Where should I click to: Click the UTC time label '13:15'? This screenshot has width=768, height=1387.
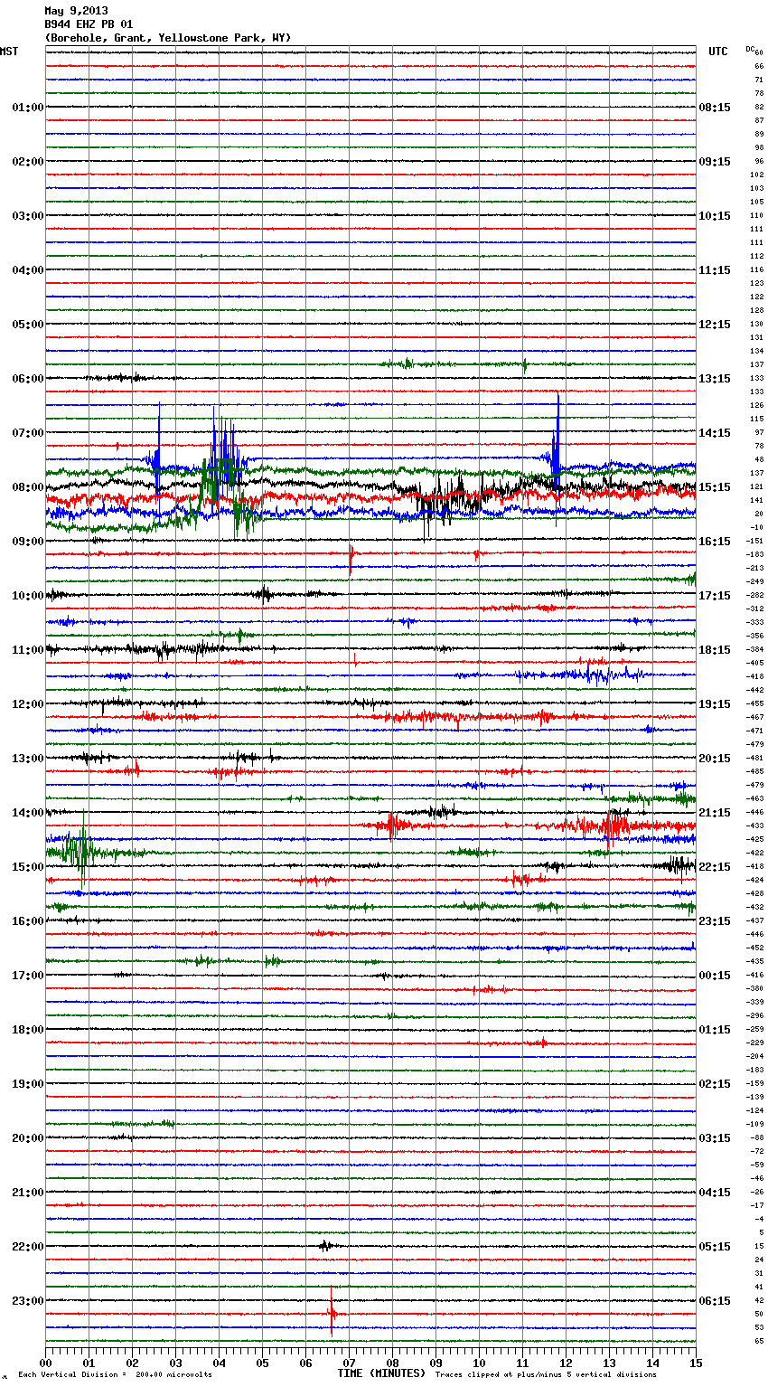715,379
